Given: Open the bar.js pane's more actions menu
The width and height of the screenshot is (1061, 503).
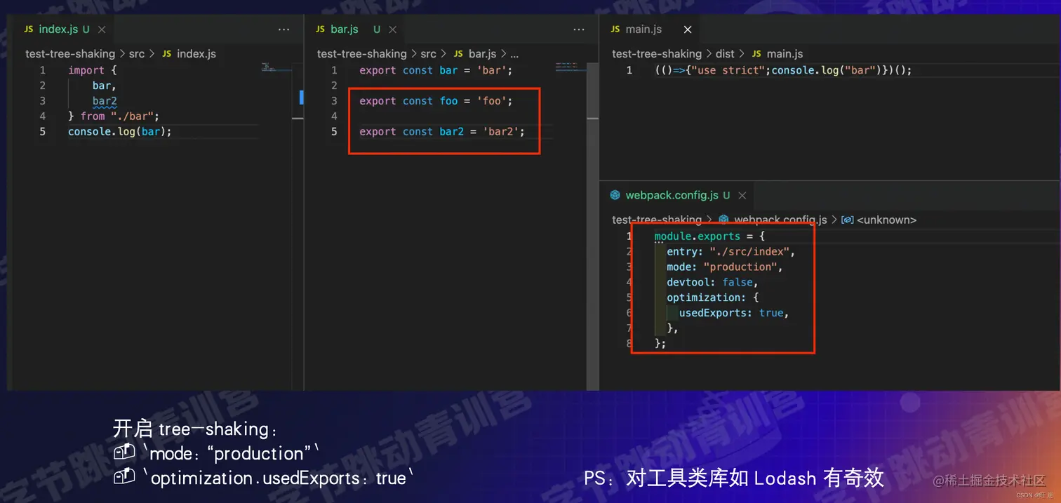Looking at the screenshot, I should click(579, 29).
